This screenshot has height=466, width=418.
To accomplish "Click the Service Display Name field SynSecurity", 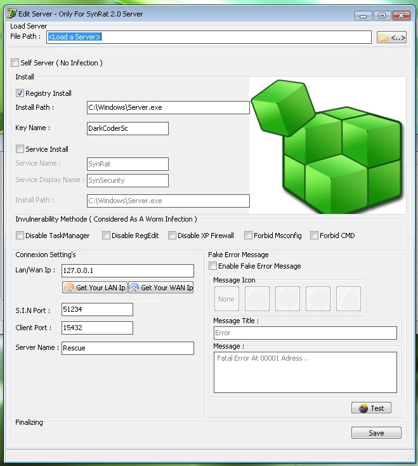I will click(127, 181).
